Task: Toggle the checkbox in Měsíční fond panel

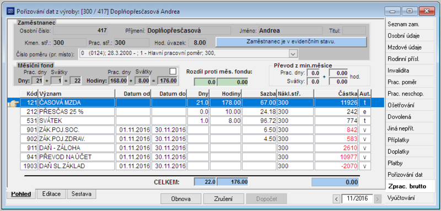Action: click(x=173, y=72)
